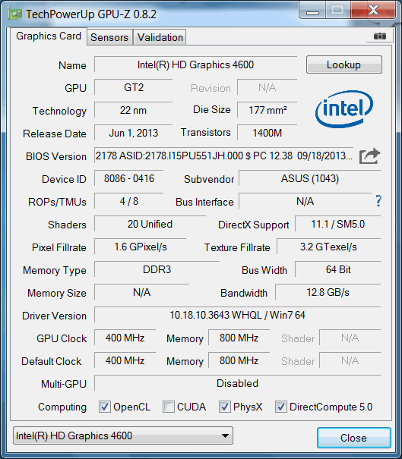Switch to the Validation tab

tap(160, 37)
